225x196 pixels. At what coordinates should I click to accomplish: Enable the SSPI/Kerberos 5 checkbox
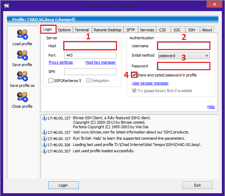coord(51,80)
